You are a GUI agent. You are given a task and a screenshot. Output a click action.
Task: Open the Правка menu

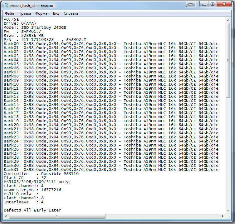coord(25,13)
